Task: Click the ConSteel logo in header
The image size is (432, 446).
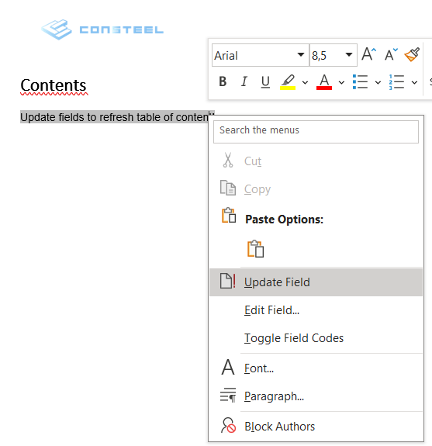Action: tap(102, 29)
